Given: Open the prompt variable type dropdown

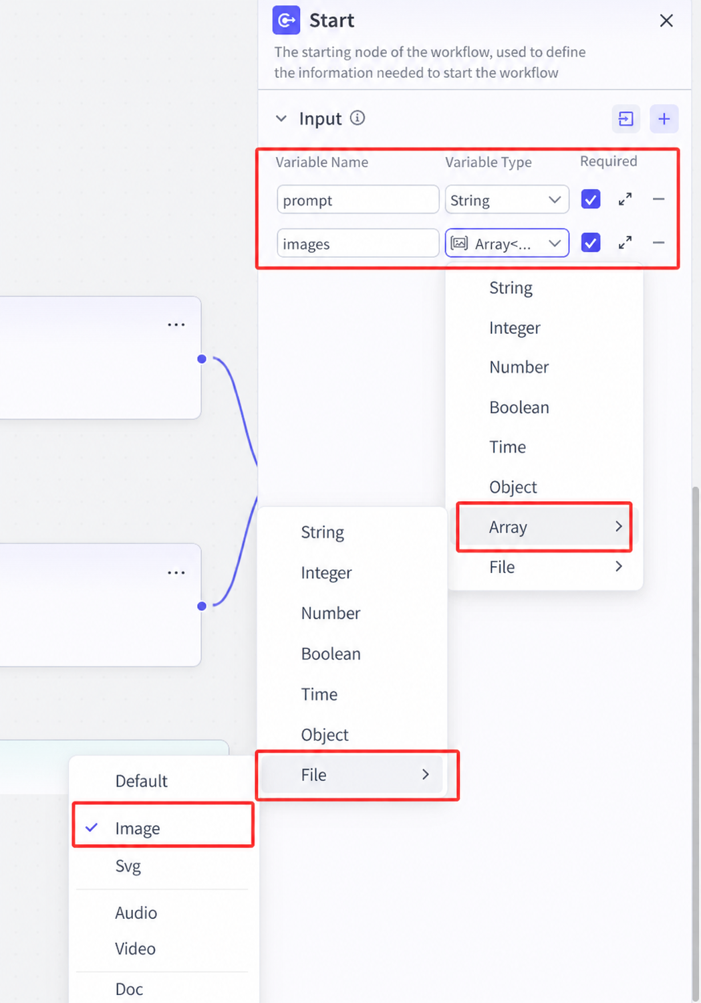Looking at the screenshot, I should click(507, 199).
